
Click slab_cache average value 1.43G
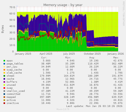click(95, 73)
